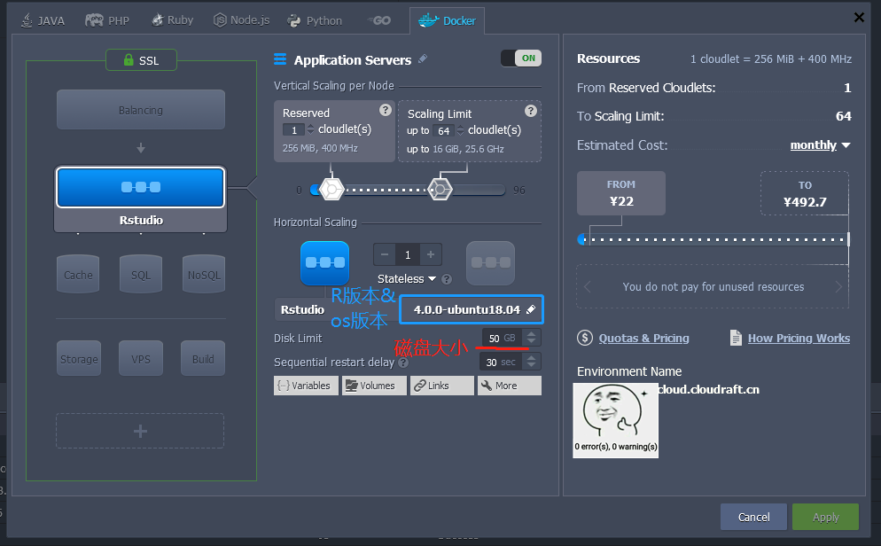This screenshot has width=881, height=546.
Task: Click the Storage node icon
Action: (78, 358)
